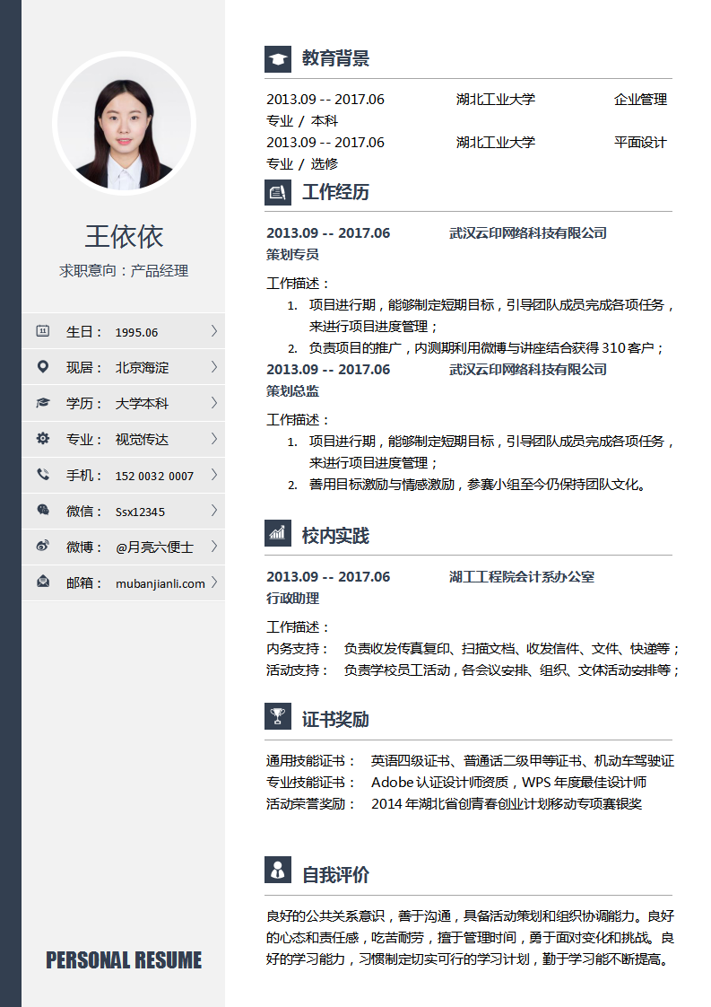Image resolution: width=711 pixels, height=1007 pixels.
Task: Select the name 王依依
Action: pos(124,236)
